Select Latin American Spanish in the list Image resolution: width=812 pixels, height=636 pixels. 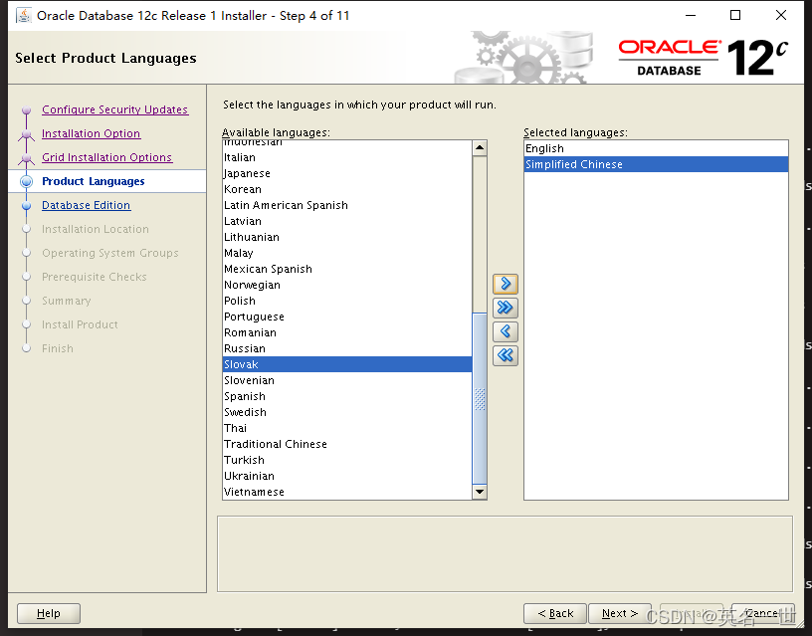[347, 205]
